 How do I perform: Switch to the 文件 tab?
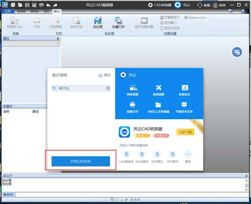(x=8, y=11)
